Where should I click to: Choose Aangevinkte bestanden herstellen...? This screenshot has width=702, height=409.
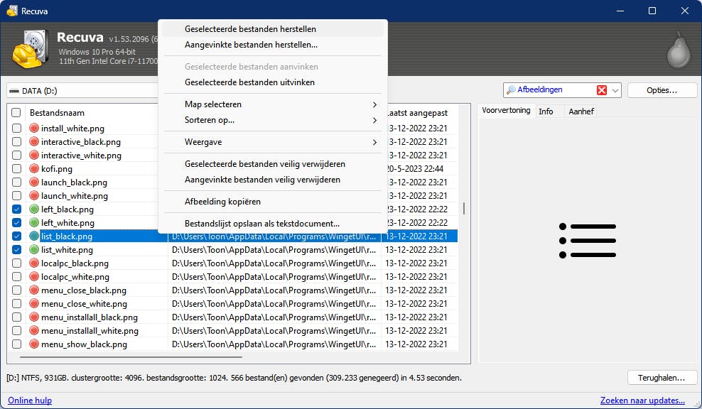[x=273, y=45]
